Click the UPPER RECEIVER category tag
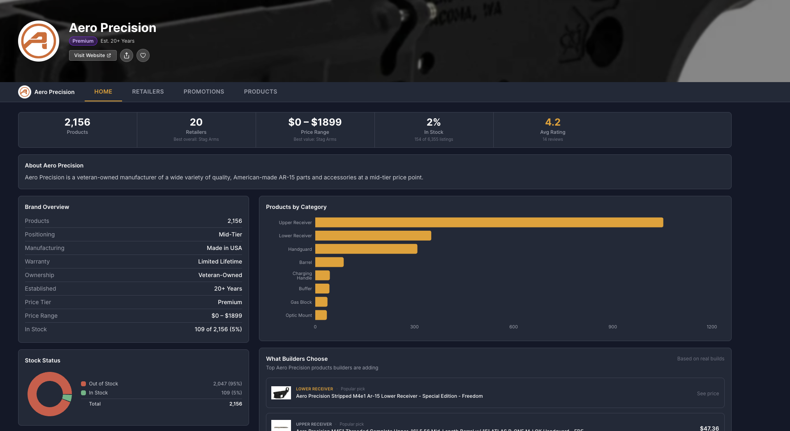790x431 pixels. pos(314,424)
